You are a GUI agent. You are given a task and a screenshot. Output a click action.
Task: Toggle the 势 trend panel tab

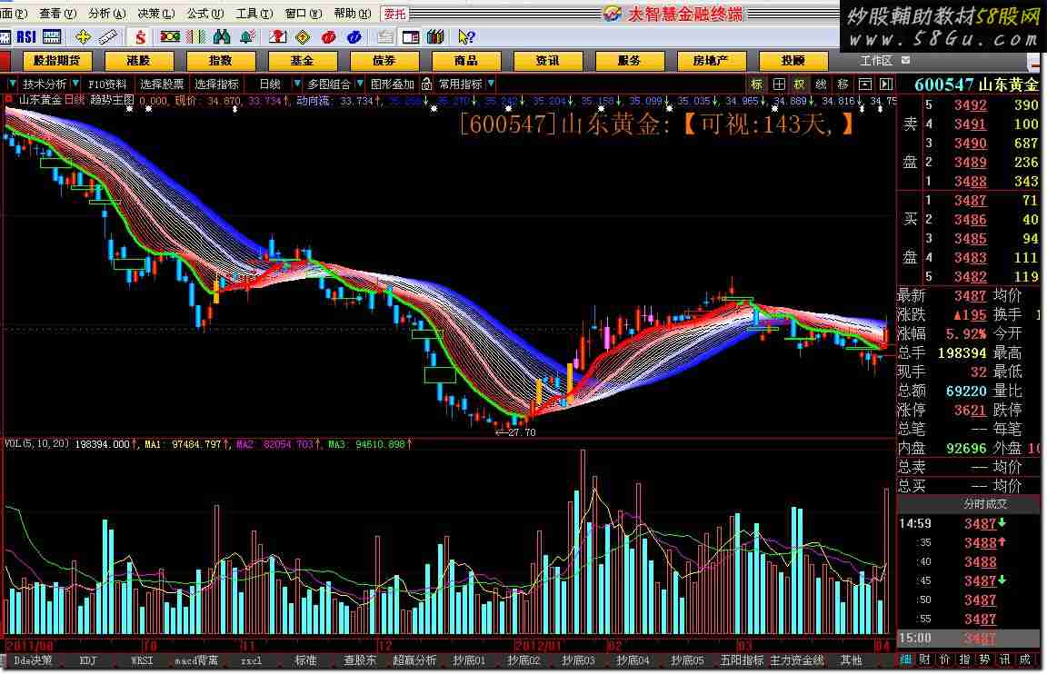pos(984,659)
